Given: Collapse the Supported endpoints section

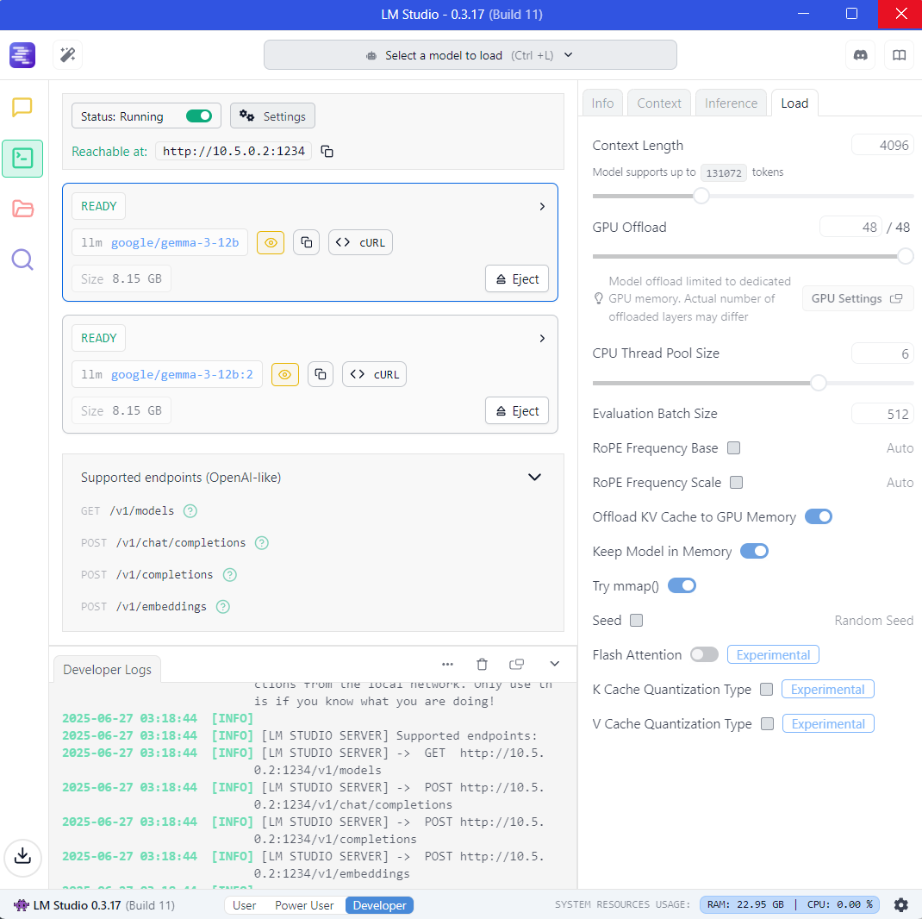Looking at the screenshot, I should (534, 478).
